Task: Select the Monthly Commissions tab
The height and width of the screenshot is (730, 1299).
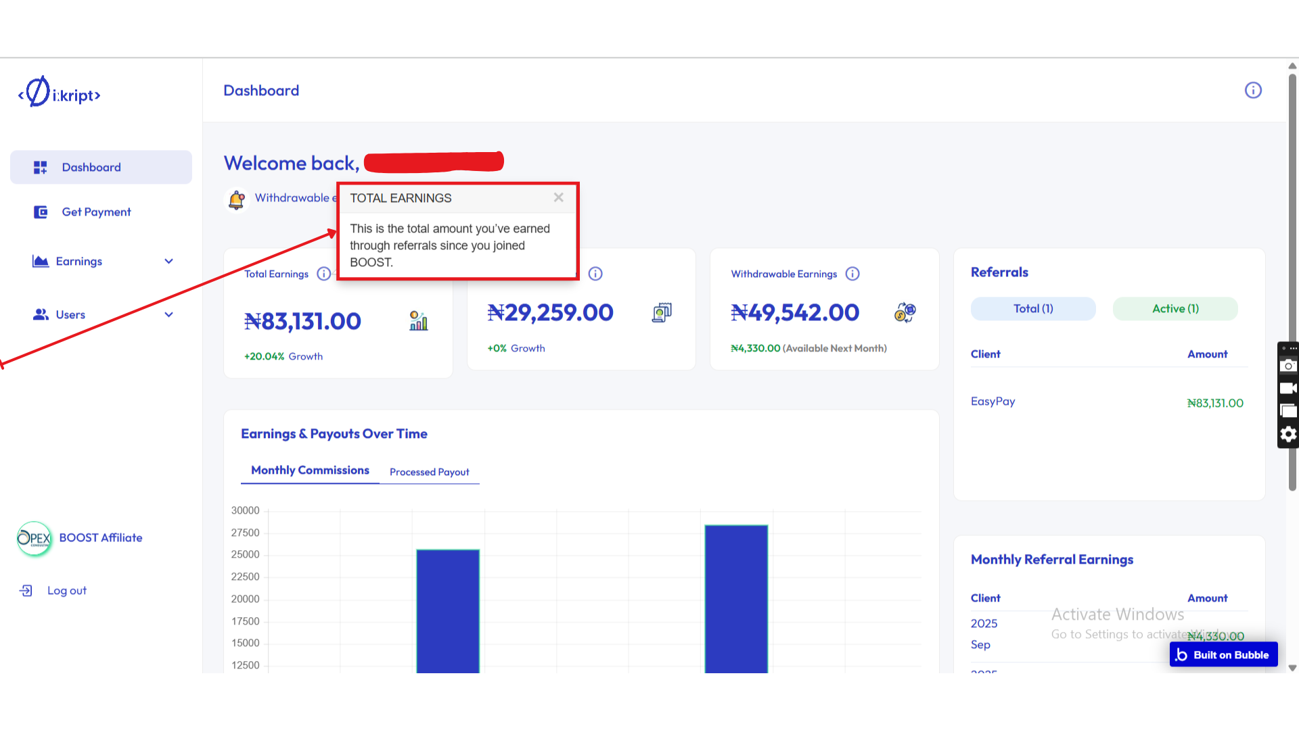Action: click(x=310, y=470)
